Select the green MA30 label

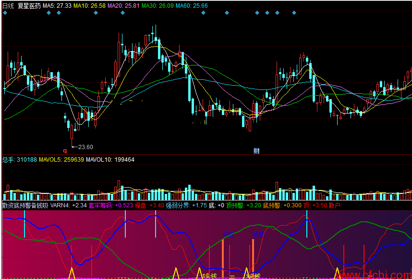click(158, 5)
